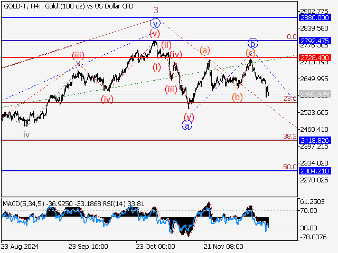Click the 2880.000 blue price level tag

coord(314,17)
